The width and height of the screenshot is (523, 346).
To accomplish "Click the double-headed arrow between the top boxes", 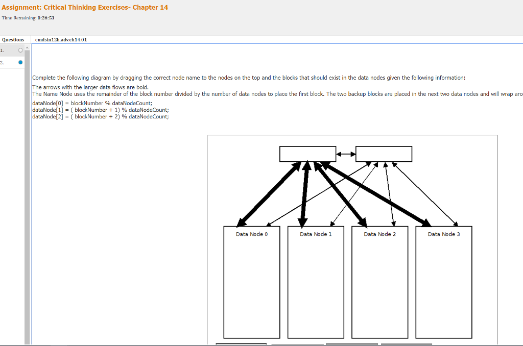I will pyautogui.click(x=346, y=153).
